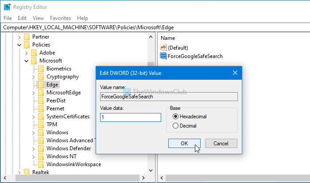Cancel the Edit DWORD dialog
The height and width of the screenshot is (183, 310).
pyautogui.click(x=221, y=143)
